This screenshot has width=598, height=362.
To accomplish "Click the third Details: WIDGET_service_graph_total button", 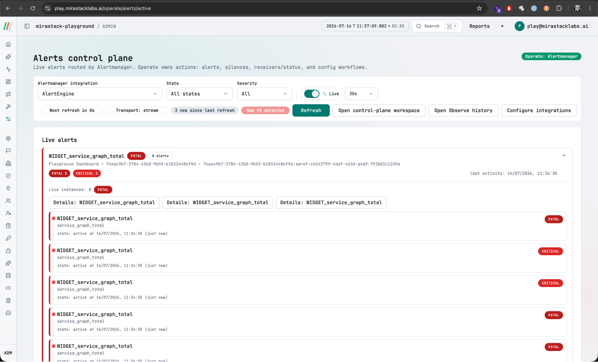I will click(331, 203).
